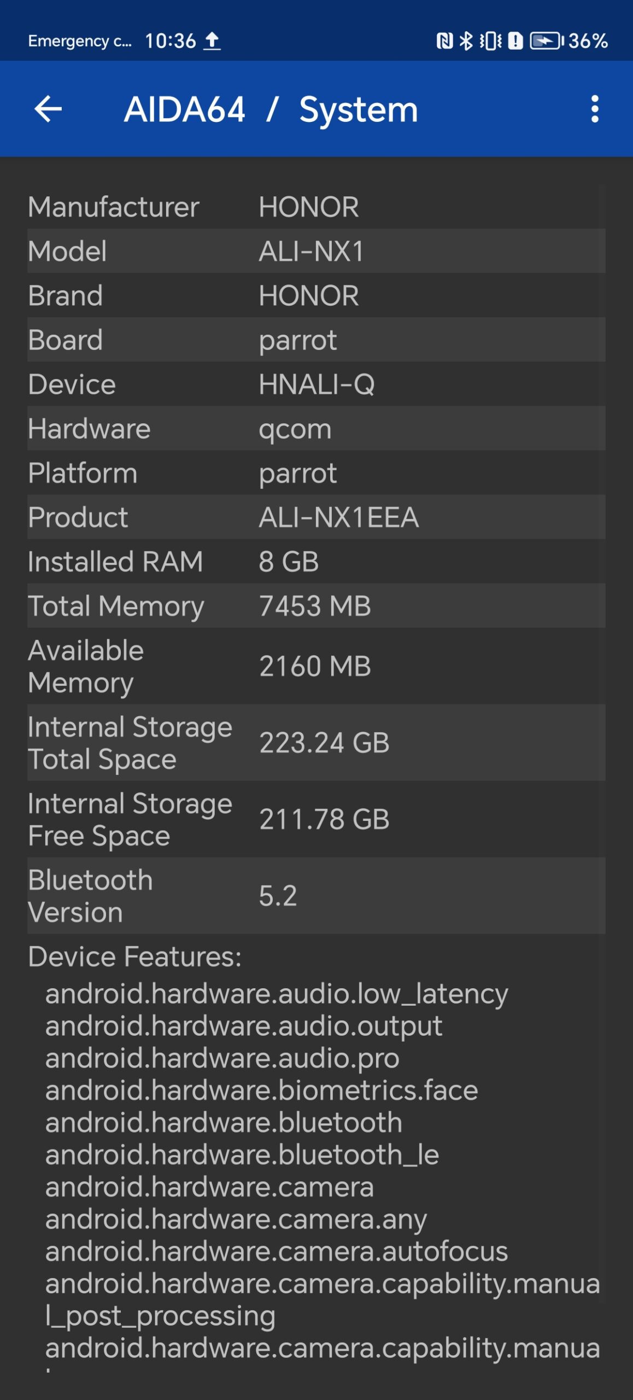Tap the upload arrow status icon
The width and height of the screenshot is (633, 1400).
[x=212, y=41]
